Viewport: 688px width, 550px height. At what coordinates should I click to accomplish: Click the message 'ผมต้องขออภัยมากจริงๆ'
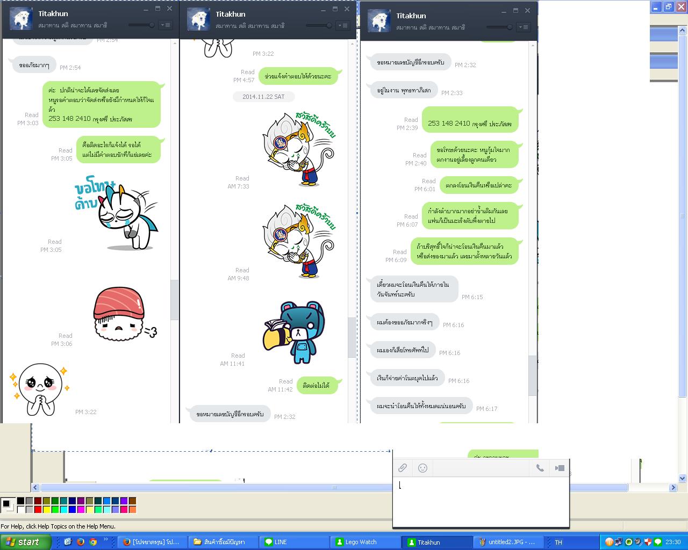[405, 322]
